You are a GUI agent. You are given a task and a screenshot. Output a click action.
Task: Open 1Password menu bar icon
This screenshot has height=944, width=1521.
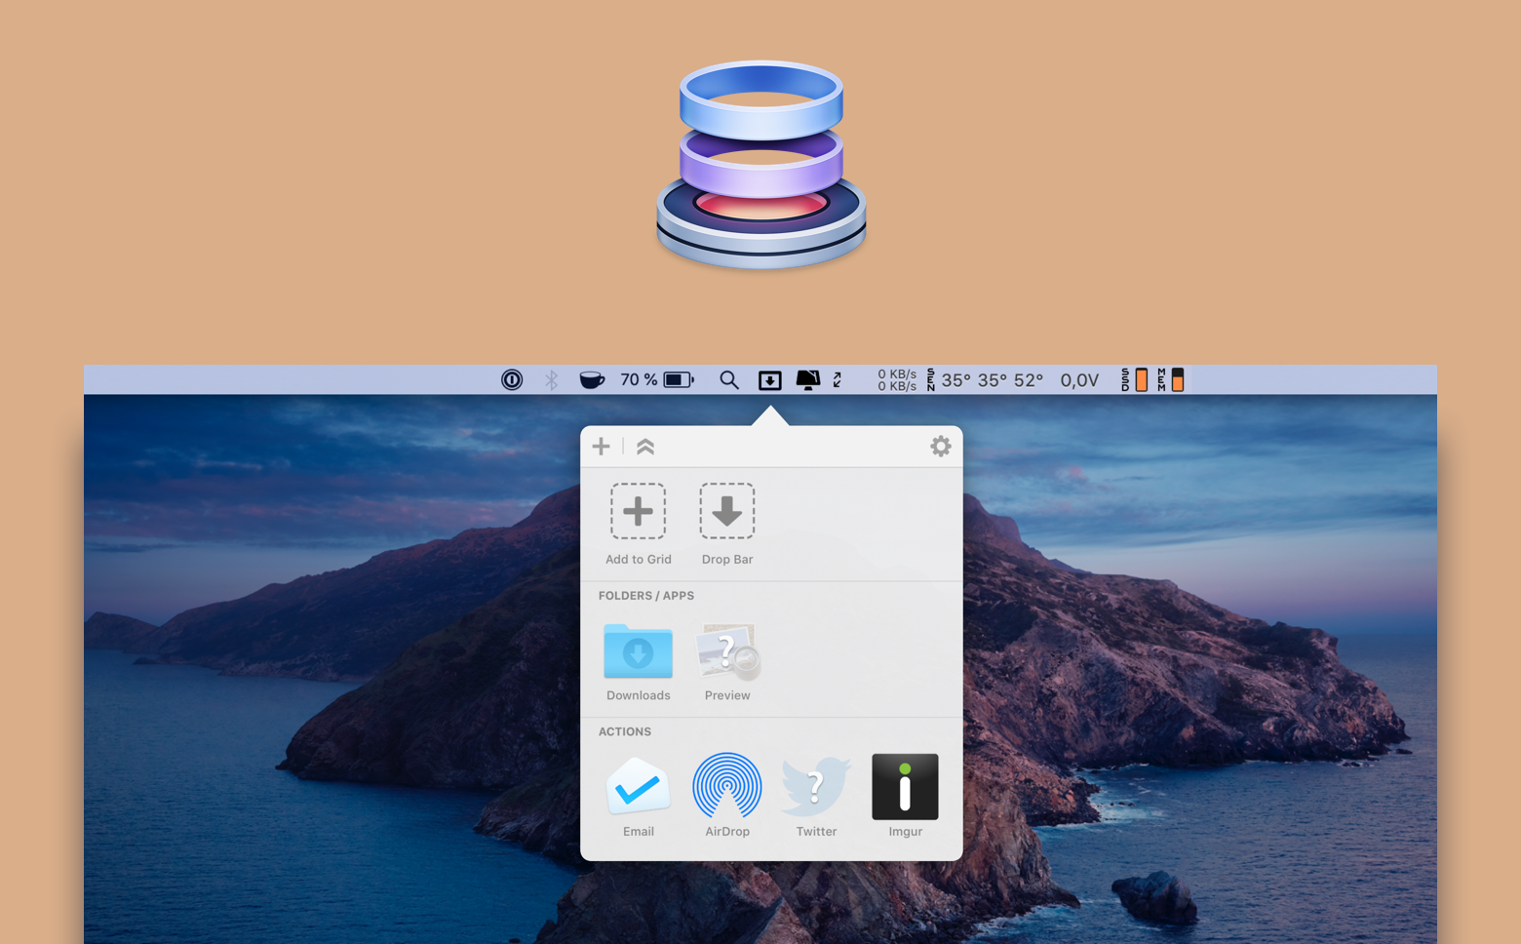pyautogui.click(x=512, y=380)
